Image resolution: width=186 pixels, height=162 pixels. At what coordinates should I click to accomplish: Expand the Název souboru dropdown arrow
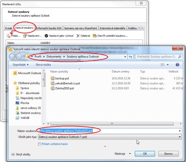pos(180,131)
